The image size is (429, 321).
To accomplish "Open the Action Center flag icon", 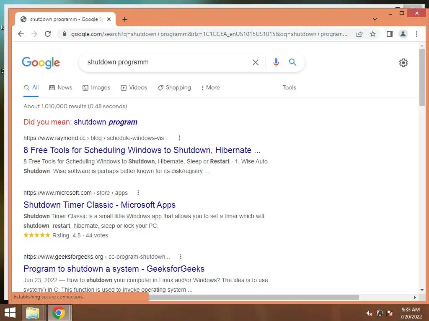I will [x=389, y=313].
